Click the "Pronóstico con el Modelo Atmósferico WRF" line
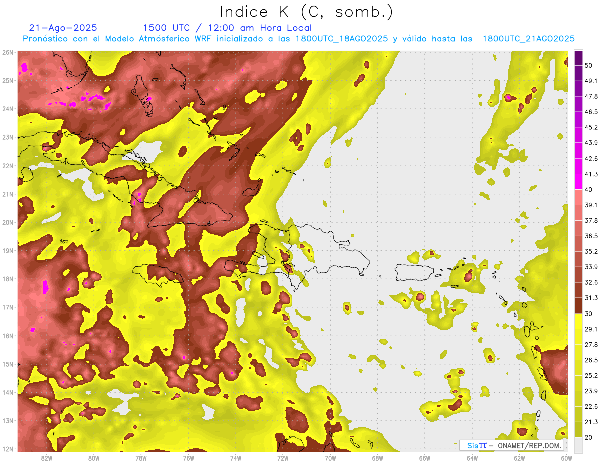Image resolution: width=602 pixels, height=465 pixels. 298,39
